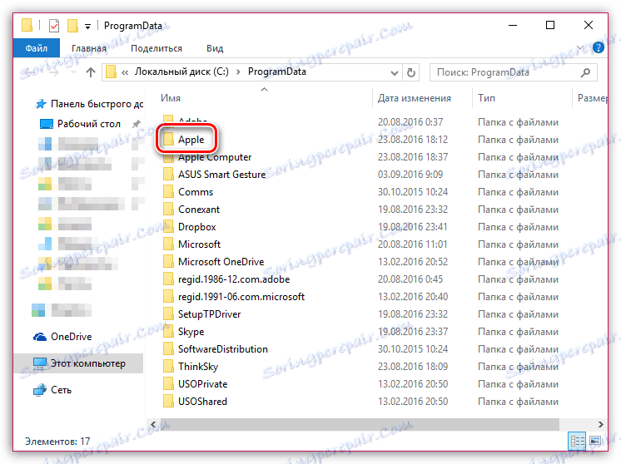Sort by the Дата изменения column header
621x464 pixels.
[415, 98]
